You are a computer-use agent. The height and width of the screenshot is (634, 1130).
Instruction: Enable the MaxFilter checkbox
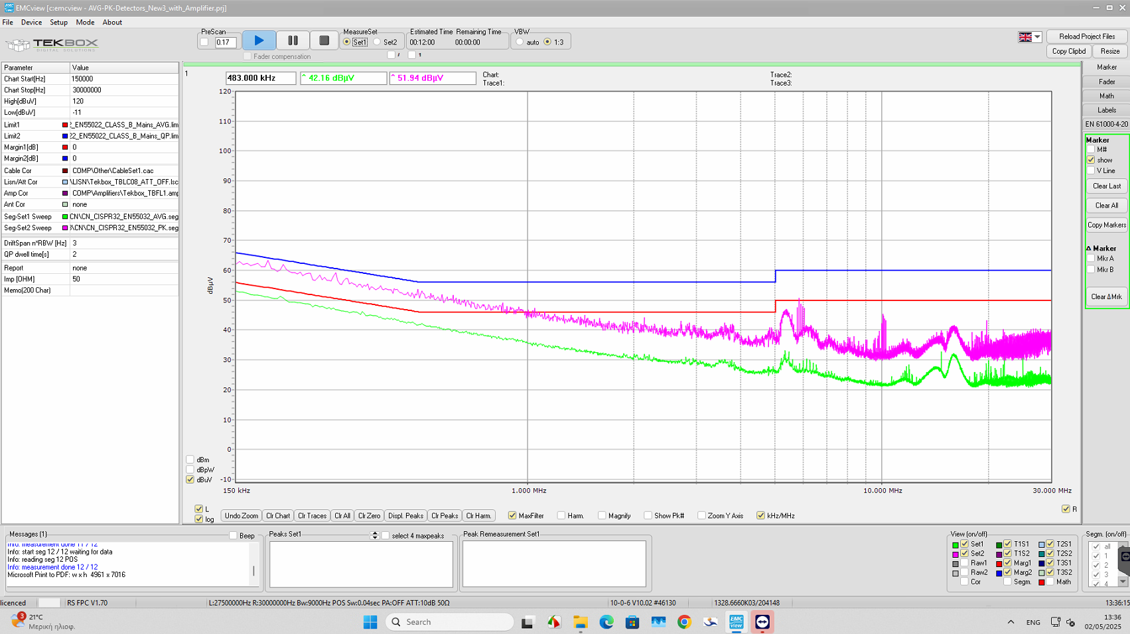tap(512, 515)
